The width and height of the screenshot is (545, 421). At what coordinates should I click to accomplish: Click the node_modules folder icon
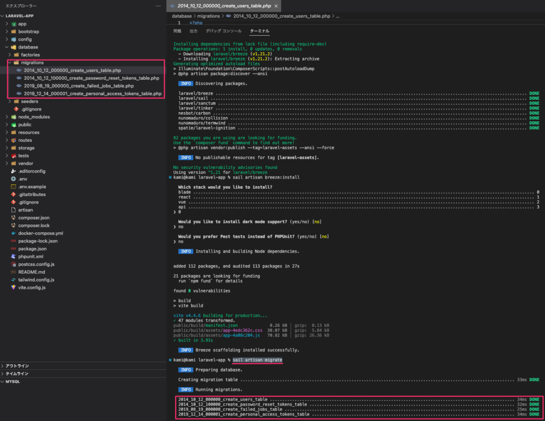[13, 117]
